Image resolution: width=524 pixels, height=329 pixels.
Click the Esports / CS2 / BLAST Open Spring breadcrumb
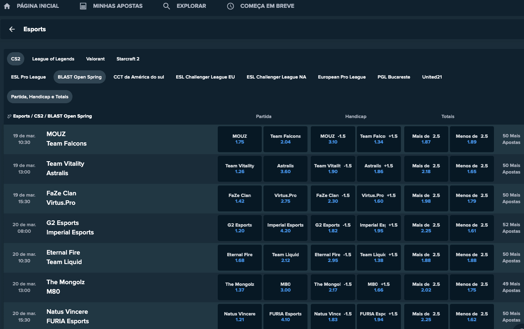52,116
